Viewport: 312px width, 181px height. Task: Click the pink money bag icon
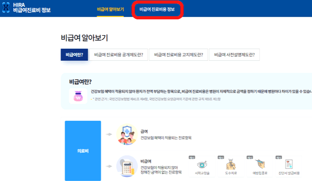click(x=78, y=96)
